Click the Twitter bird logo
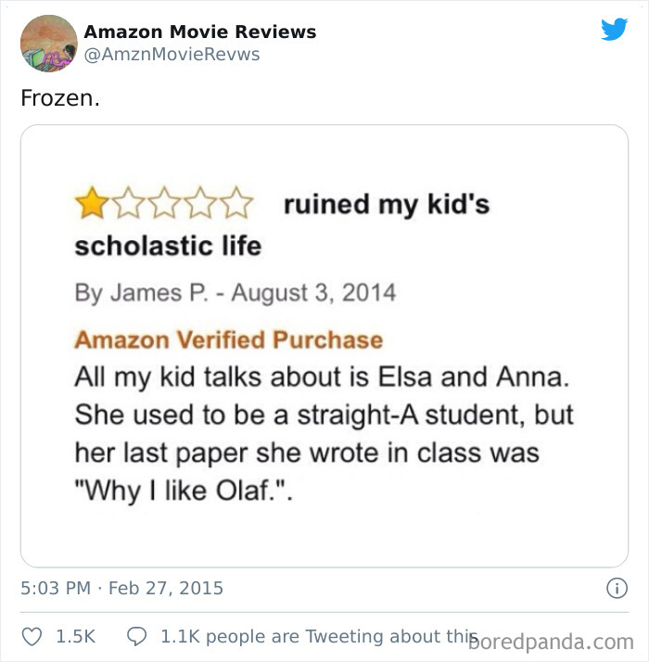Viewport: 649px width, 662px height. pos(614,31)
